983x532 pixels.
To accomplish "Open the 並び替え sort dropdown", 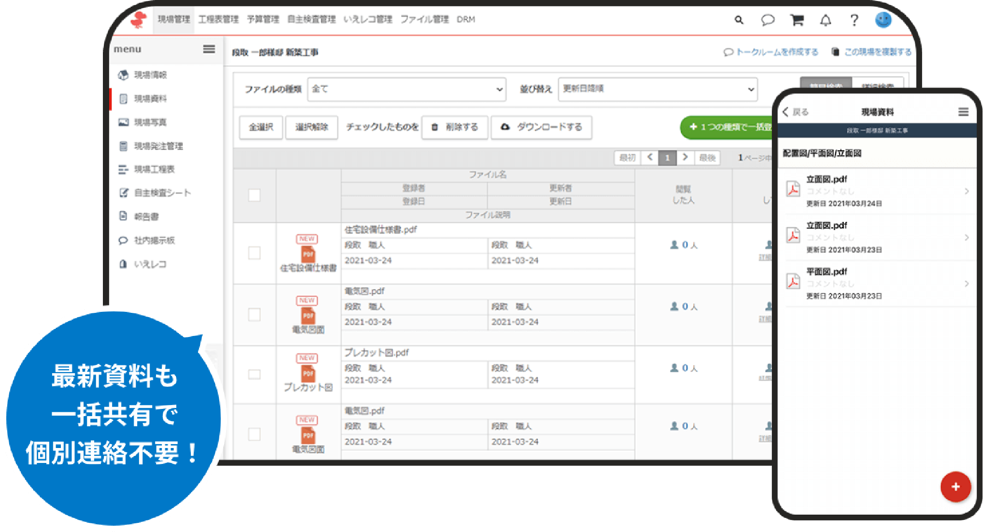I will pyautogui.click(x=657, y=89).
